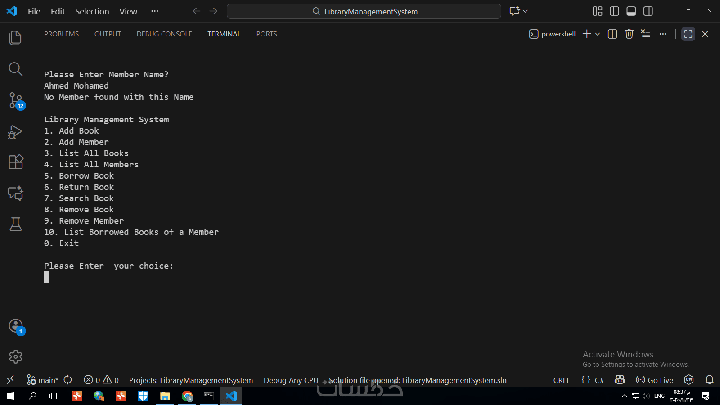Show hidden system tray icons chevron
720x405 pixels.
(624, 396)
